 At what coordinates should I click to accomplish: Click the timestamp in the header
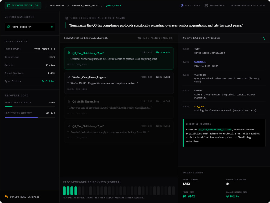(248, 6)
